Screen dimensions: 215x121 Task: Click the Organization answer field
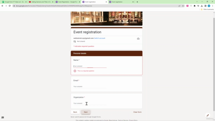point(90,103)
